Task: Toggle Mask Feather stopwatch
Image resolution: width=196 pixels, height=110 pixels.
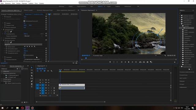Action: pyautogui.click(x=6, y=49)
